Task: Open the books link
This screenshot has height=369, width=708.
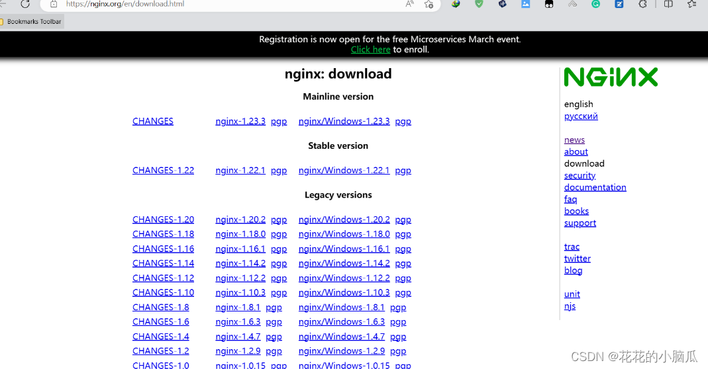Action: tap(576, 211)
